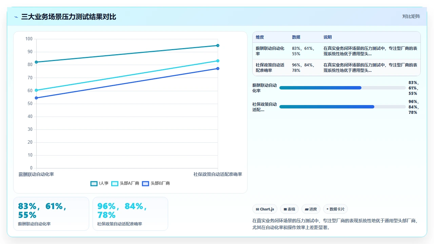Toggle the I人事 legend series
Image resolution: width=434 pixels, height=244 pixels.
click(x=99, y=183)
